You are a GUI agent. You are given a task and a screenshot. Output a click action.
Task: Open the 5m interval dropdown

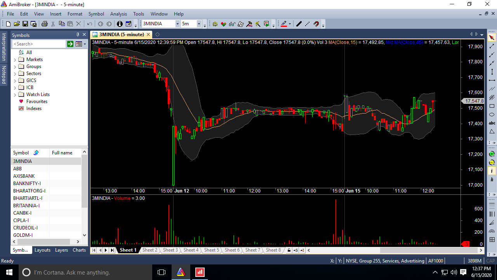coord(198,24)
